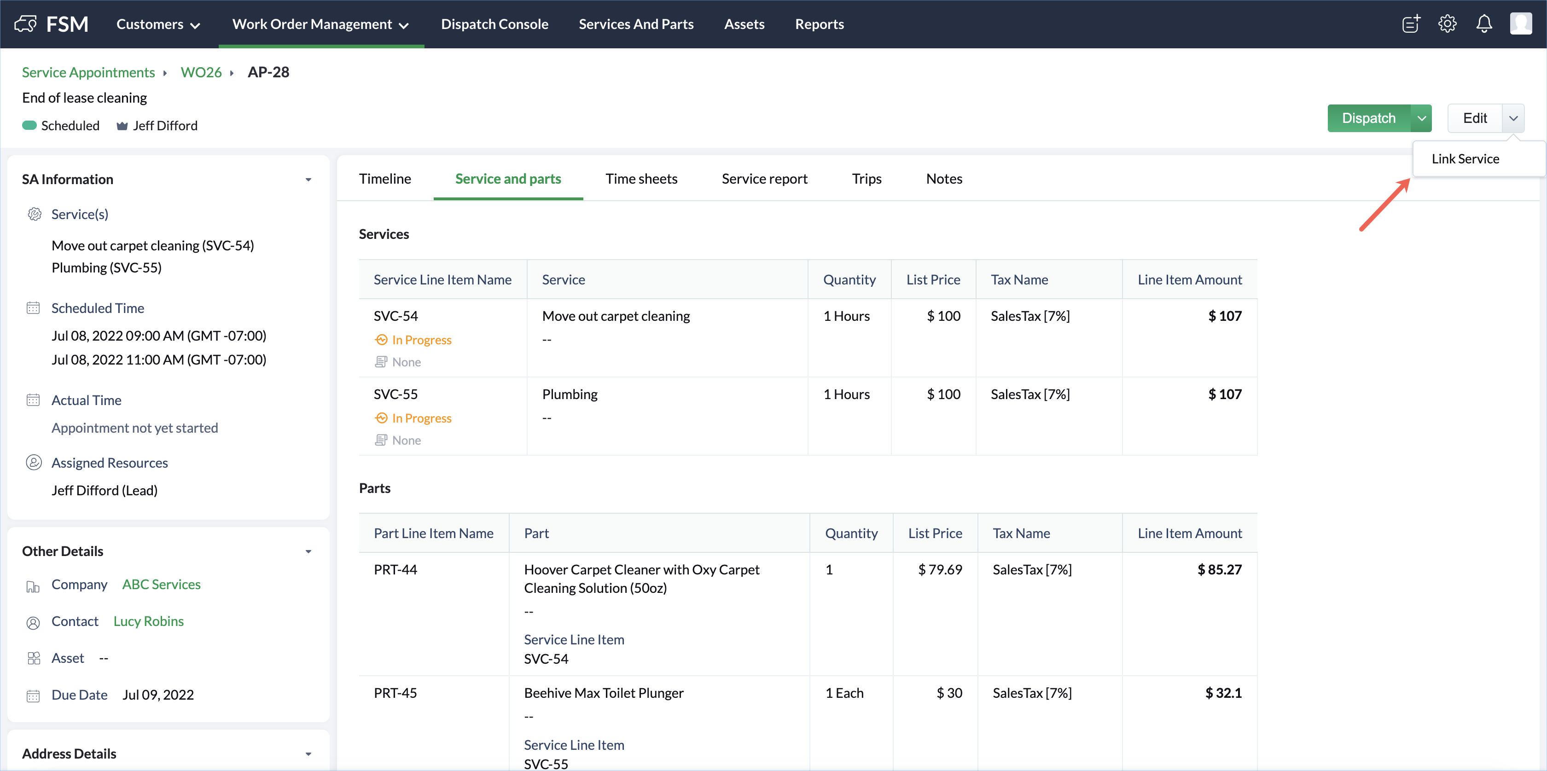Expand the Address Details section
The image size is (1547, 771).
[308, 754]
